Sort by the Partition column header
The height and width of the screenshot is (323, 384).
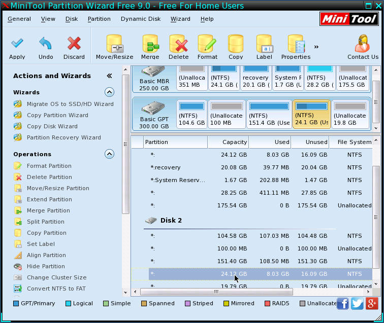(x=175, y=142)
